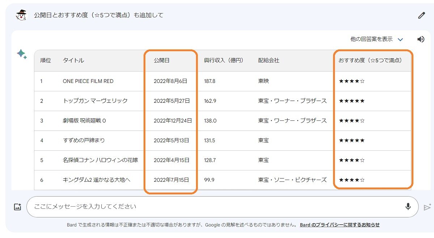Activate the microphone for voice input
434x238 pixels.
[x=408, y=207]
